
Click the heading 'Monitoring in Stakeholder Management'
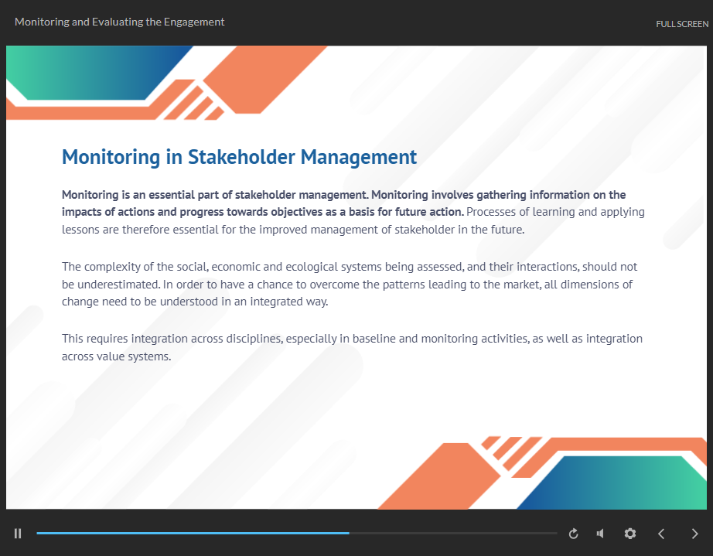coord(239,157)
